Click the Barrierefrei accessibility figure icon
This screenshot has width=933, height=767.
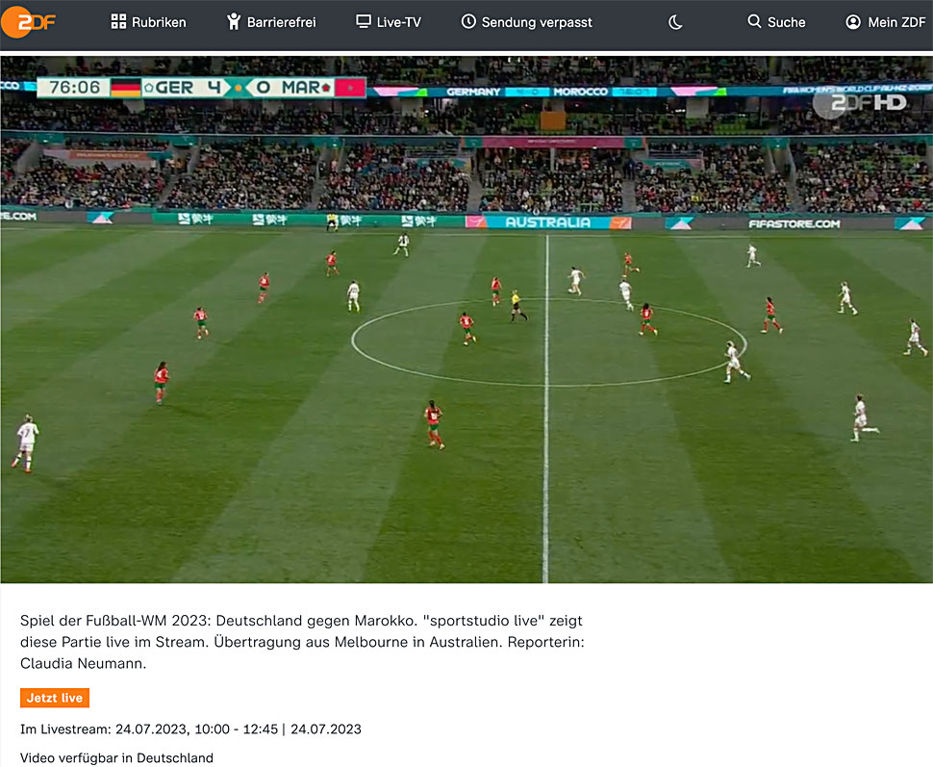pyautogui.click(x=234, y=21)
